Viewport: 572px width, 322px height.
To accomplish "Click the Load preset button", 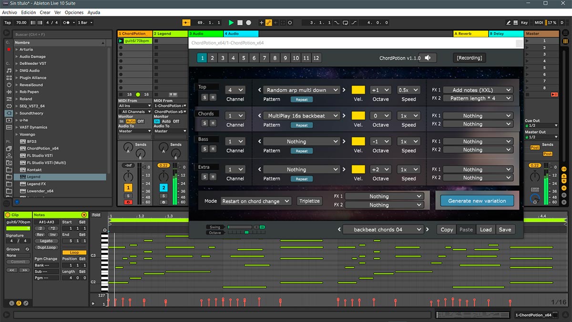I will tap(486, 229).
